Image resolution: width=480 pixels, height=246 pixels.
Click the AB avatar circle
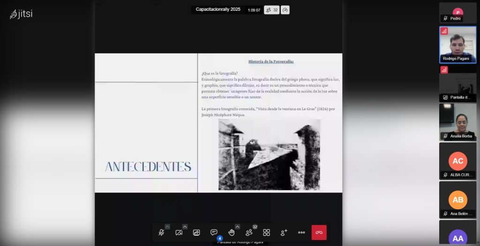(x=457, y=200)
